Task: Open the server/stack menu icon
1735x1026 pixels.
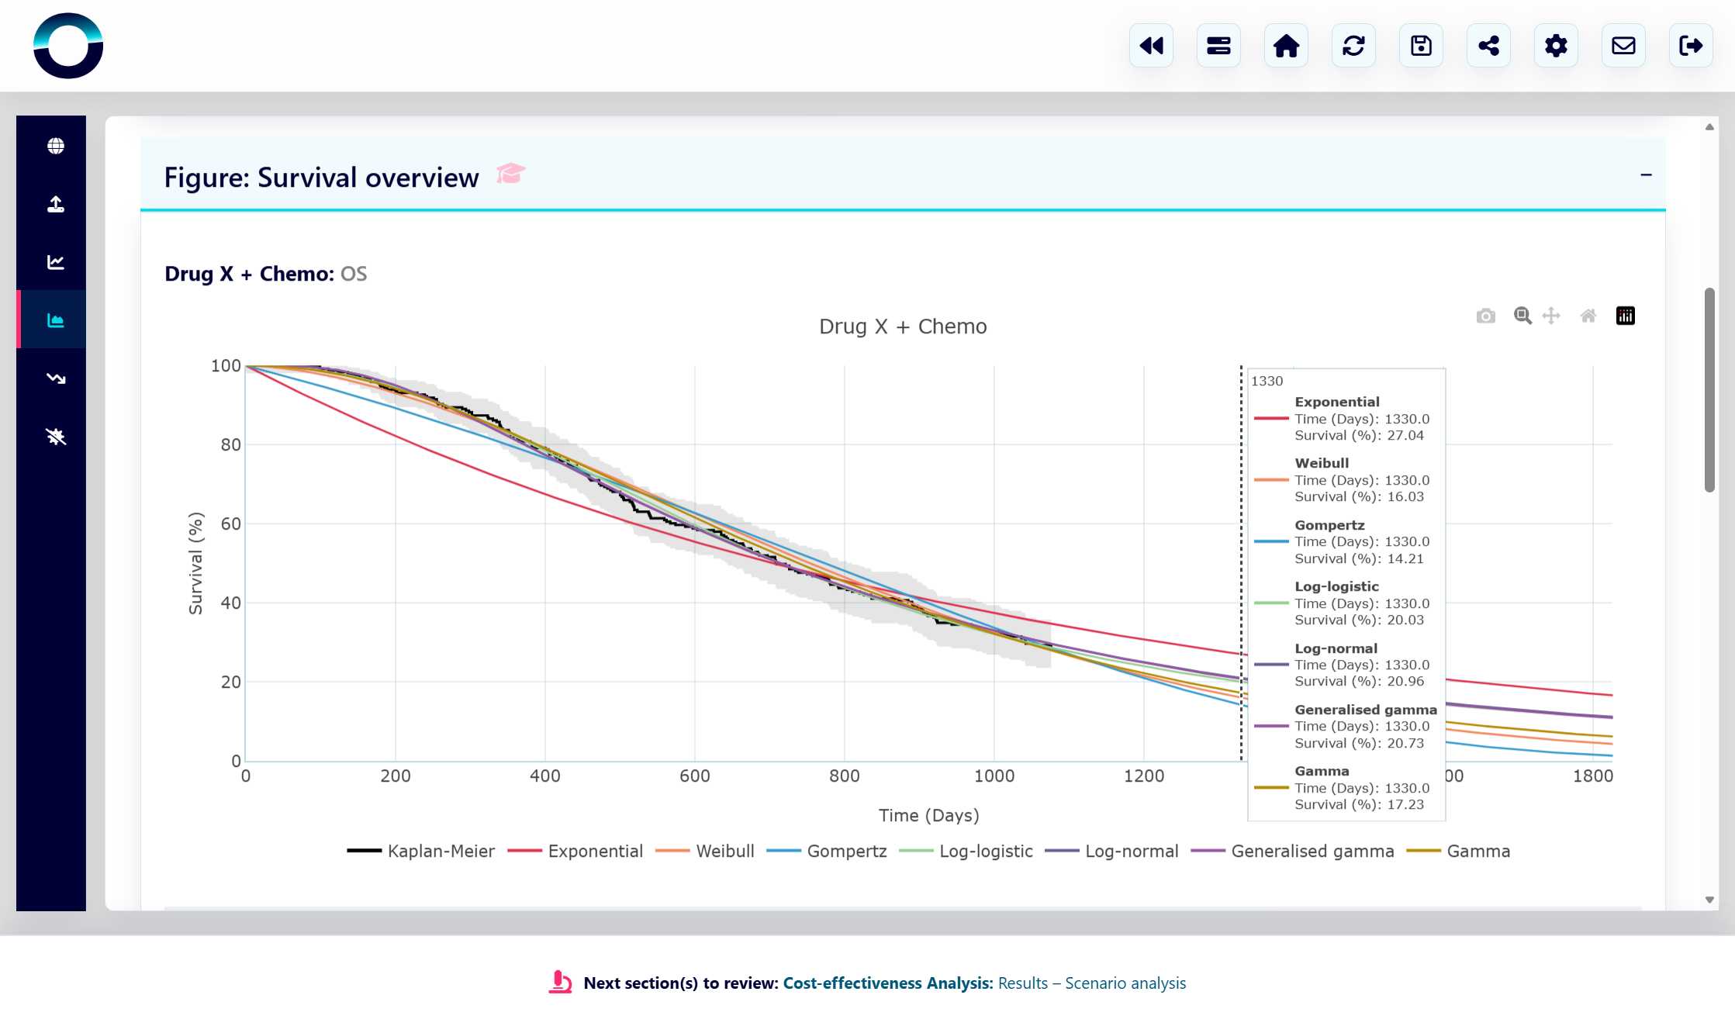Action: 1218,46
